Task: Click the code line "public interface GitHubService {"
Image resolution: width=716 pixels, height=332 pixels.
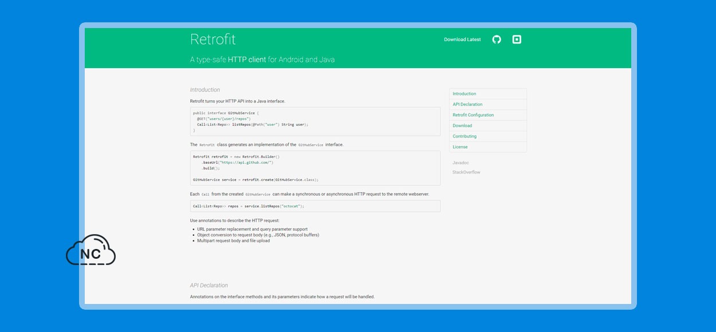Action: click(x=226, y=113)
